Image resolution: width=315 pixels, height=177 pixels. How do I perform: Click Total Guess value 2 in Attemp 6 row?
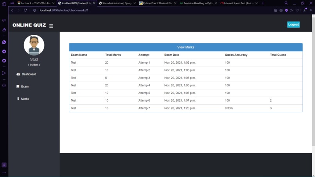270,100
